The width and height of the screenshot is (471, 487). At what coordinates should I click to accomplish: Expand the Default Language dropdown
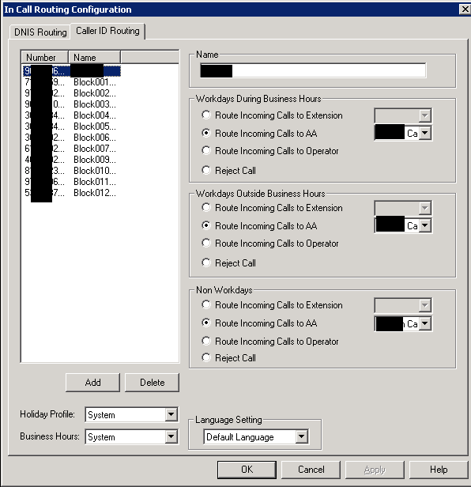(301, 436)
